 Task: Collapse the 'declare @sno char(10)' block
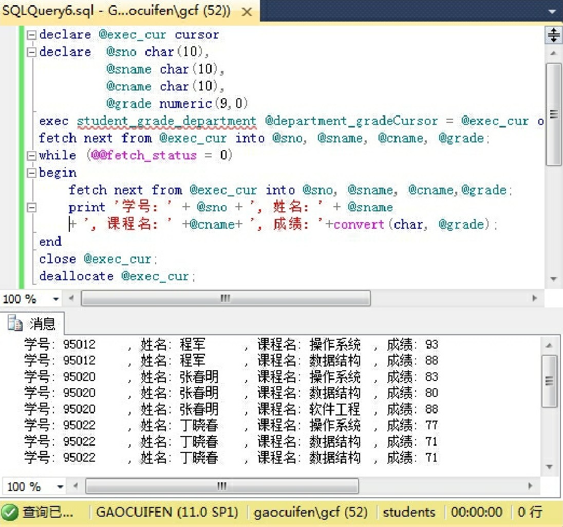click(32, 52)
